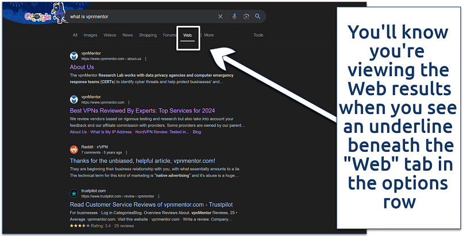Click the vpnMentor favicon beside About Us result
This screenshot has width=463, height=236.
pyautogui.click(x=74, y=56)
